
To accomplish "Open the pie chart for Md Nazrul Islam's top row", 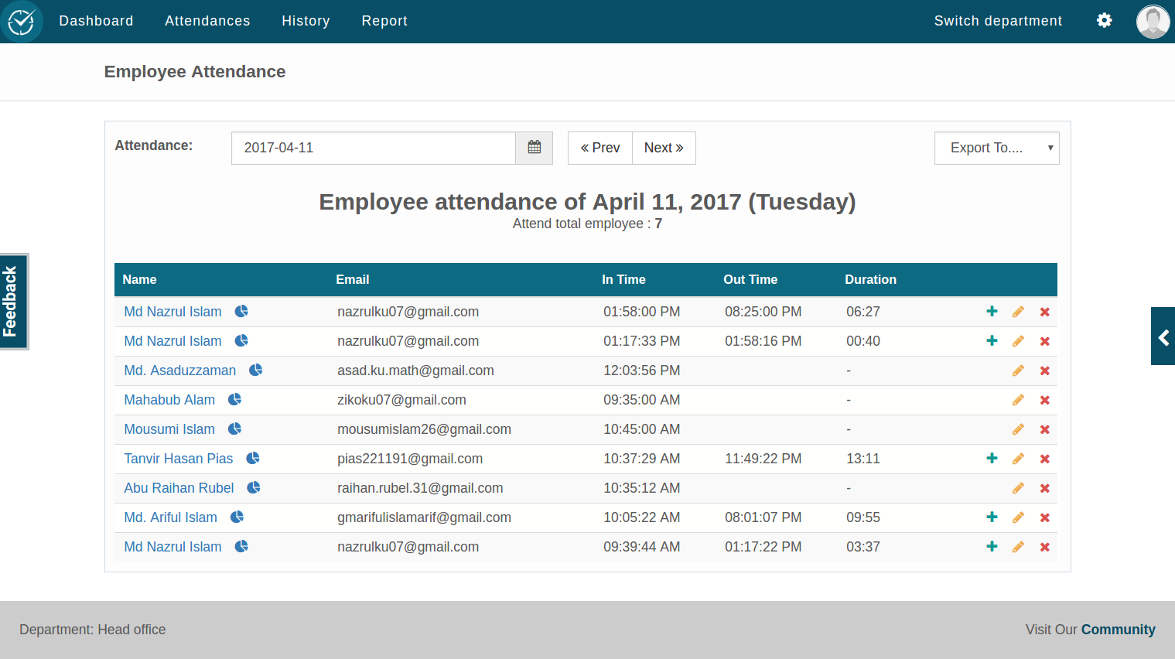I will [x=241, y=310].
